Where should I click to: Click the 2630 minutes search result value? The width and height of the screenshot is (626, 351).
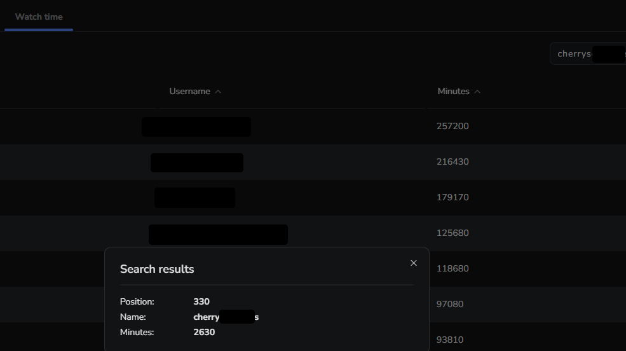pyautogui.click(x=204, y=332)
